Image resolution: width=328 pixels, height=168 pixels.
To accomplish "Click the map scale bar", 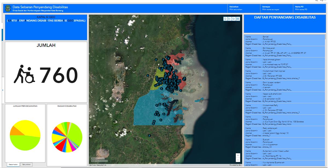I will tap(99, 160).
